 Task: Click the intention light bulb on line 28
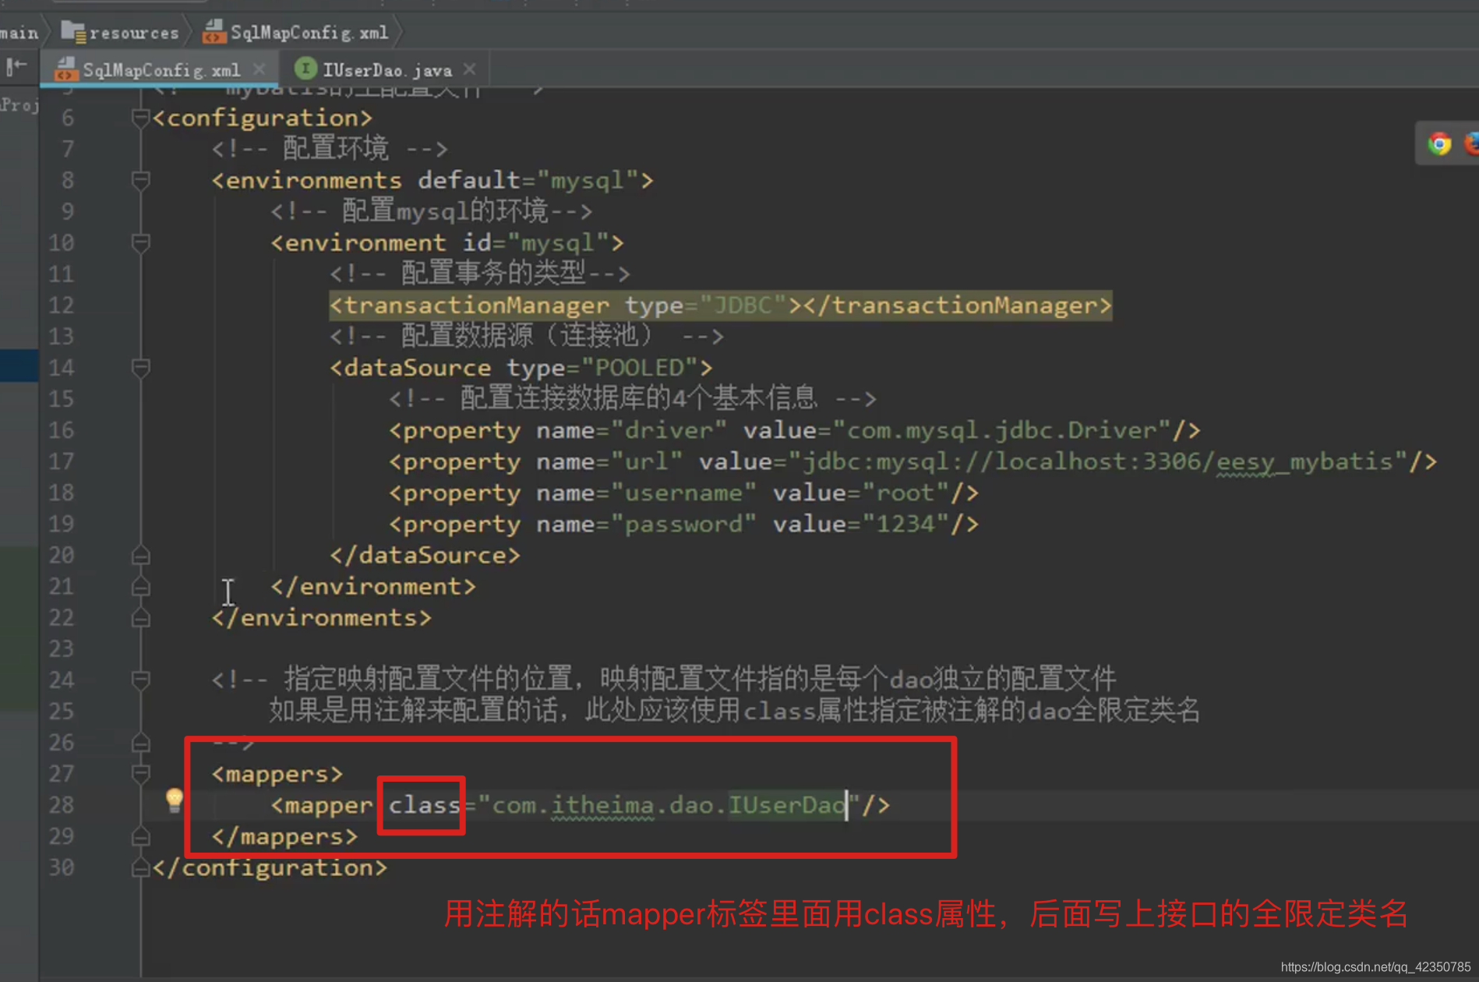point(174,800)
